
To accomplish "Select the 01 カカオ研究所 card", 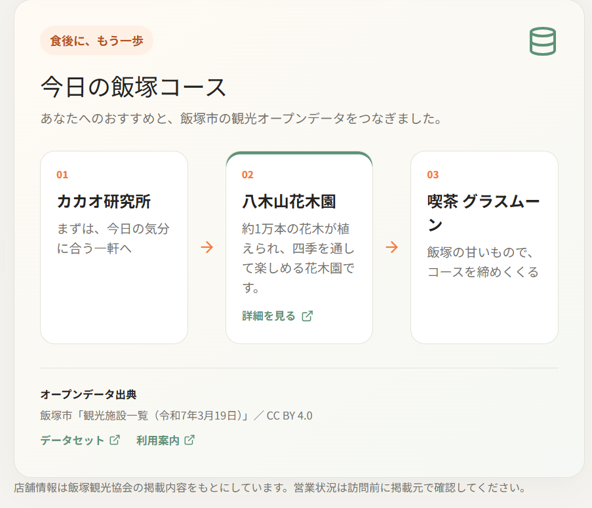I will point(114,248).
